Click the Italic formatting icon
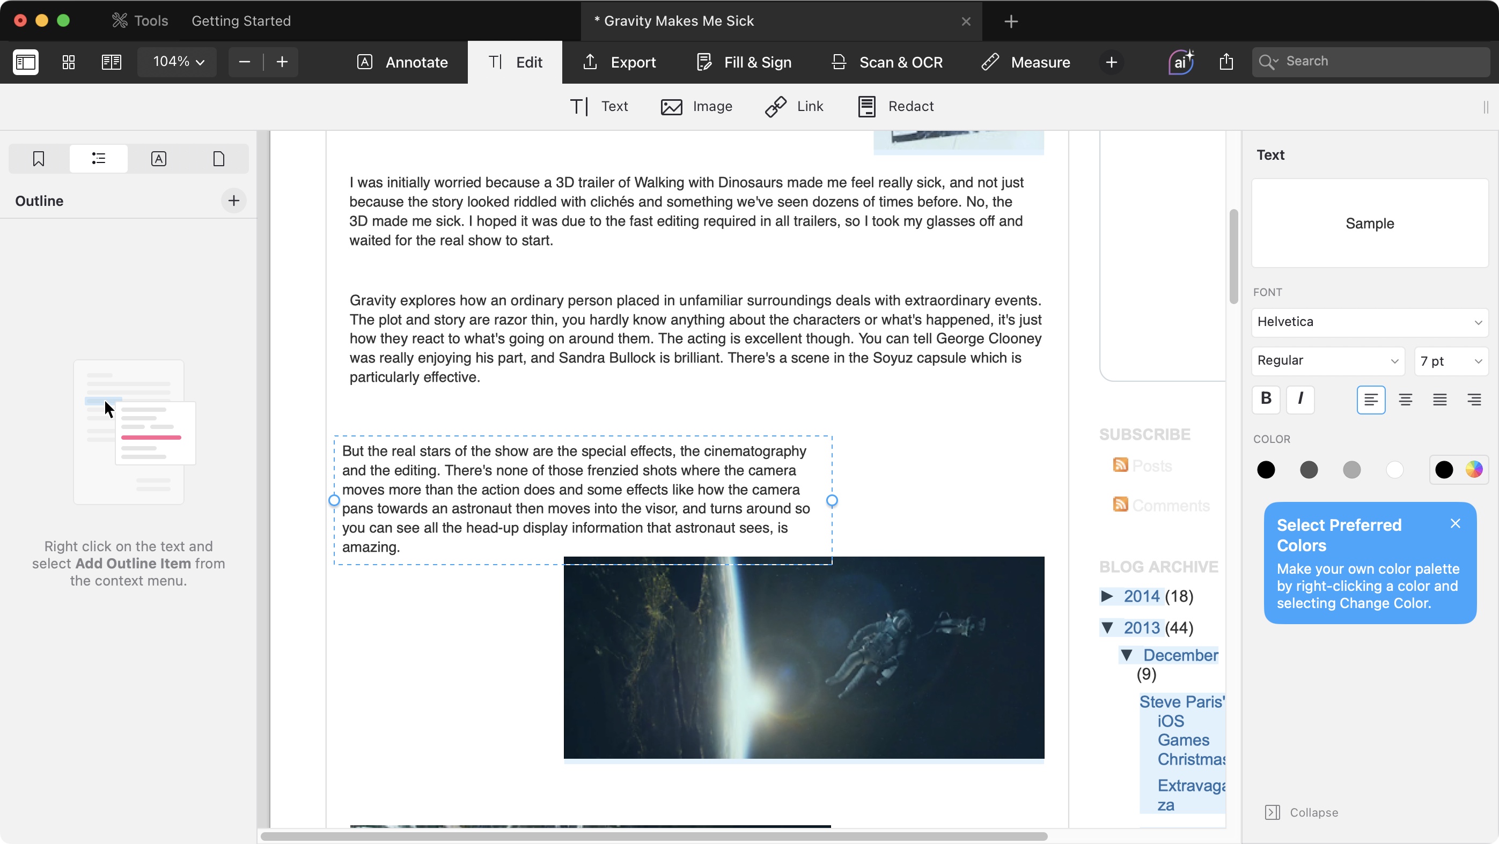The width and height of the screenshot is (1499, 844). click(x=1299, y=398)
